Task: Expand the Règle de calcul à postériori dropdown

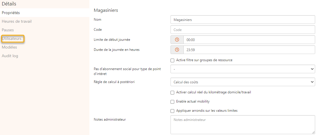Action: (243, 82)
